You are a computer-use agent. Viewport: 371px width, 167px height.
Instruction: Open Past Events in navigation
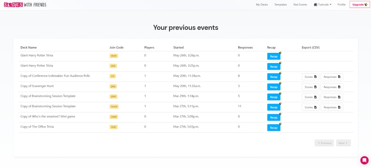coord(300,5)
